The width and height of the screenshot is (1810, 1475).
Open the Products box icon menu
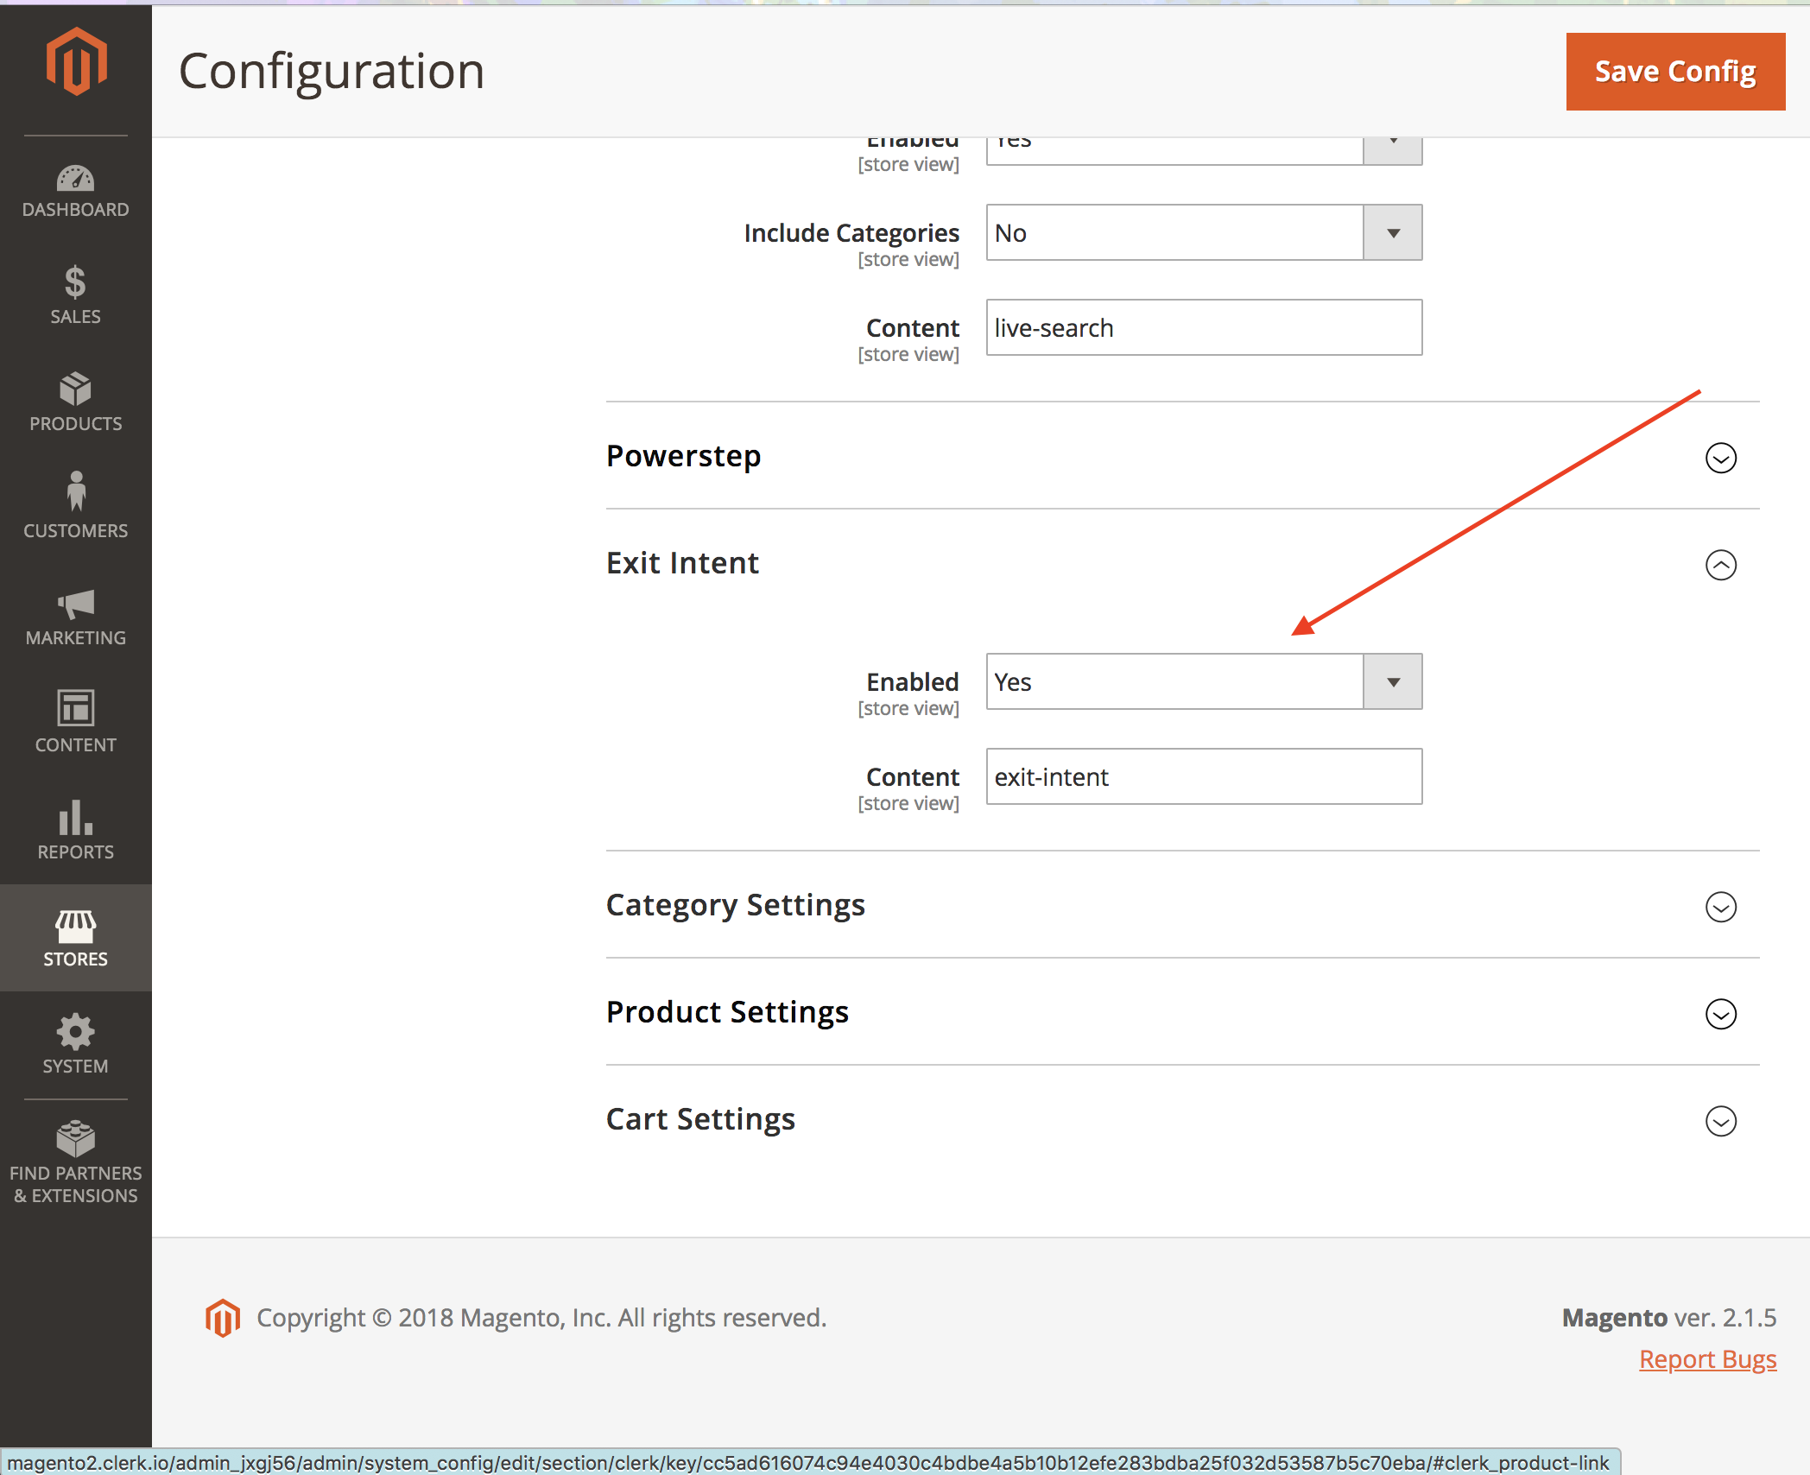[76, 402]
